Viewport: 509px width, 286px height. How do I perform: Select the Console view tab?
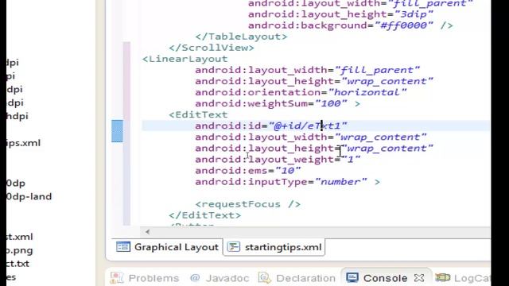pos(385,278)
